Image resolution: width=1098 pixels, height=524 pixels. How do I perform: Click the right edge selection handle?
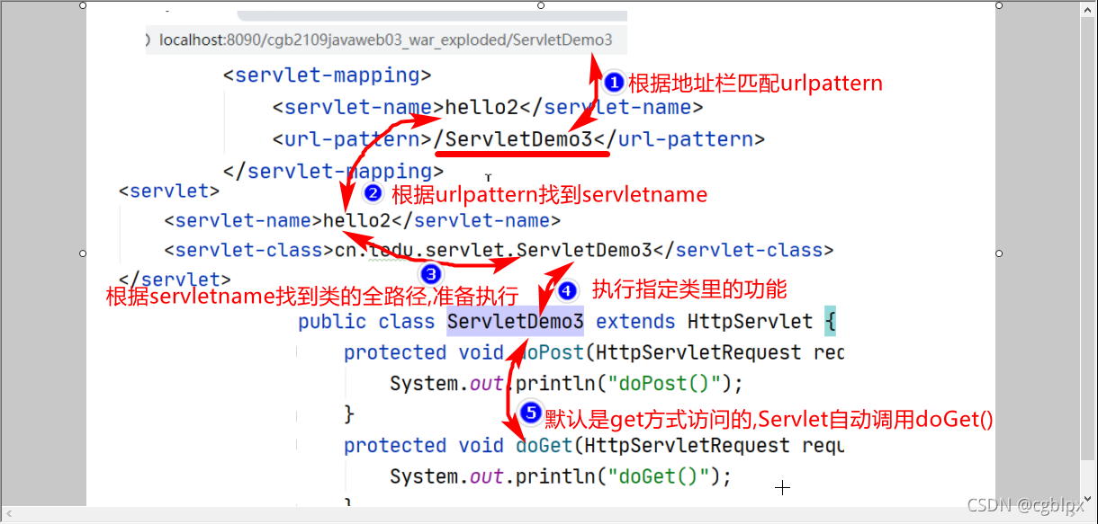998,253
